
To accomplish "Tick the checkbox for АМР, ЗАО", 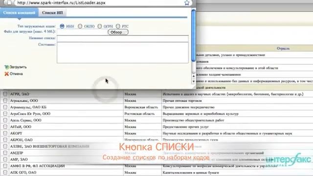I will coord(5,159).
